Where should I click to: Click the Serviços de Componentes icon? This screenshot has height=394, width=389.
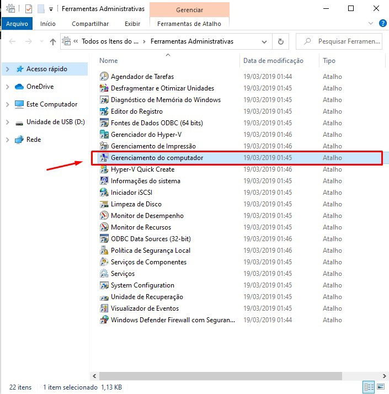(x=104, y=262)
